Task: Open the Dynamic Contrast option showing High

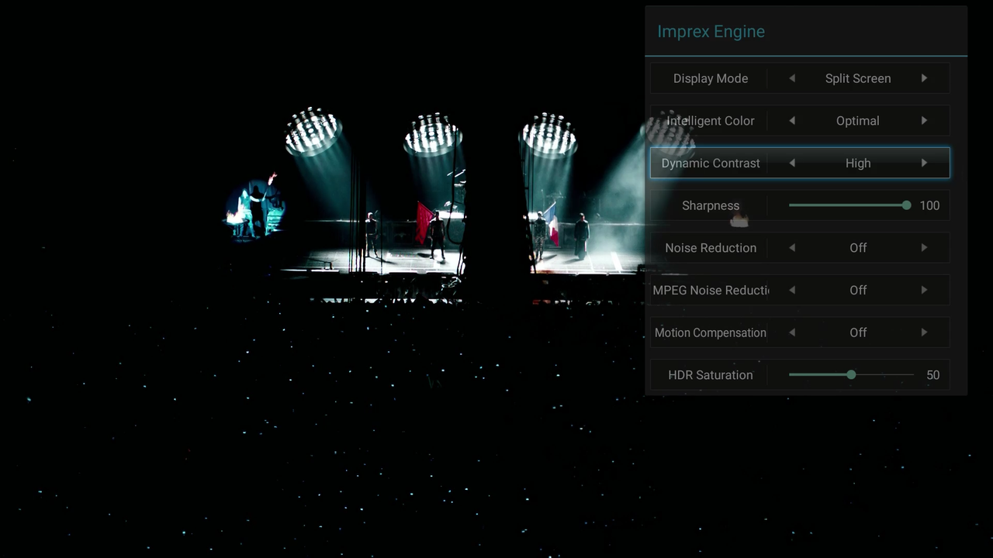Action: [x=858, y=163]
